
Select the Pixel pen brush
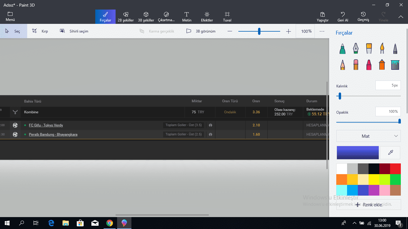coord(395,49)
